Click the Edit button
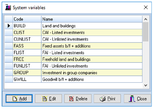 [48, 98]
